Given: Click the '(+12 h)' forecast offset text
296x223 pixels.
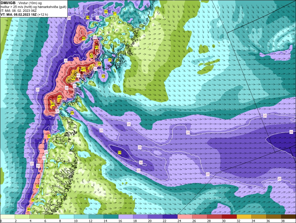Looking at the screenshot, I should coord(43,15).
